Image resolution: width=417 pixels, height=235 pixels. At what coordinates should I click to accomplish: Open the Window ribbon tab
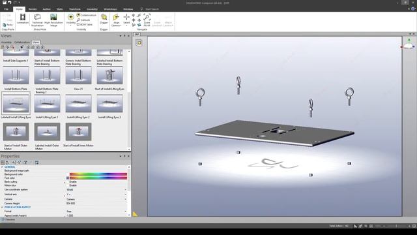[128, 9]
